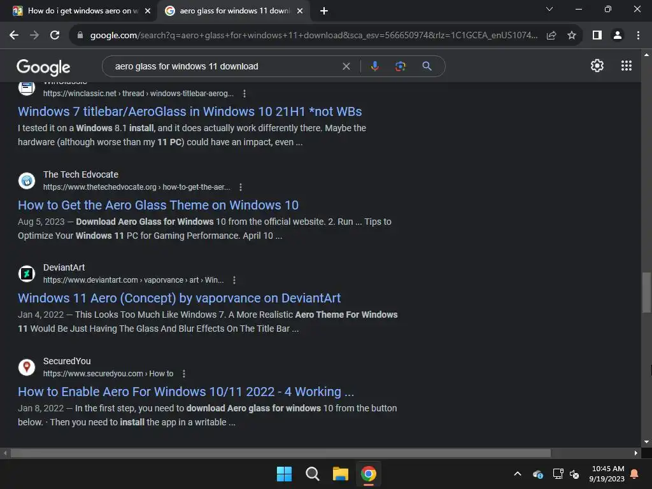652x489 pixels.
Task: Open 'Windows 11 Aero (Concept) by vaporvance' result
Action: (x=179, y=298)
